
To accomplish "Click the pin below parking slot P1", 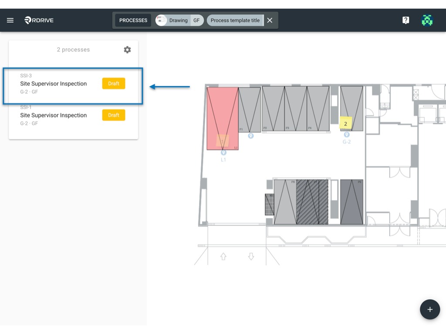I will pos(250,136).
